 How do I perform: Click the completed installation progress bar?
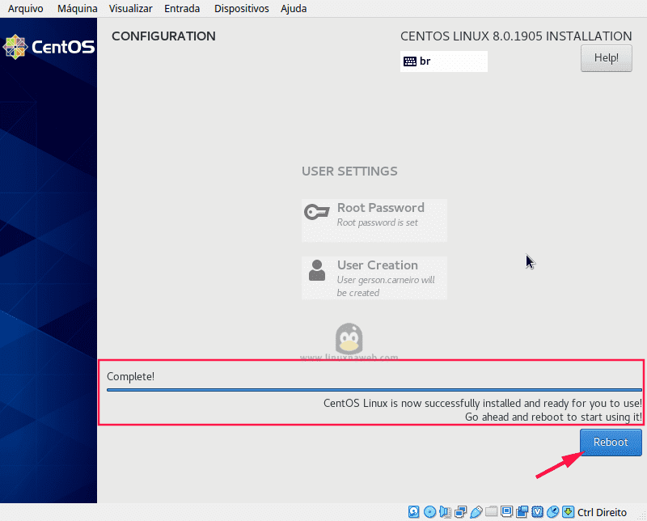pyautogui.click(x=374, y=390)
